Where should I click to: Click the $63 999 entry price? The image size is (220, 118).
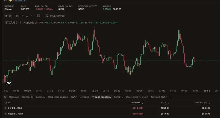pyautogui.click(x=165, y=108)
